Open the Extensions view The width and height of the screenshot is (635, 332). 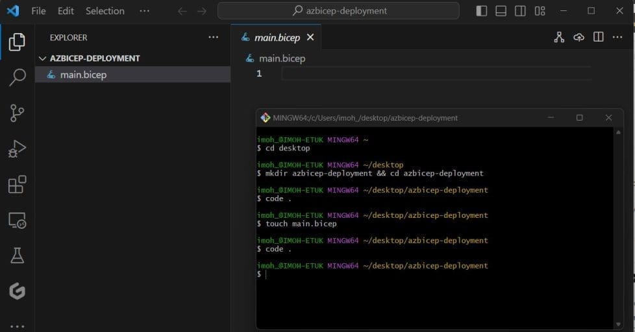[18, 185]
